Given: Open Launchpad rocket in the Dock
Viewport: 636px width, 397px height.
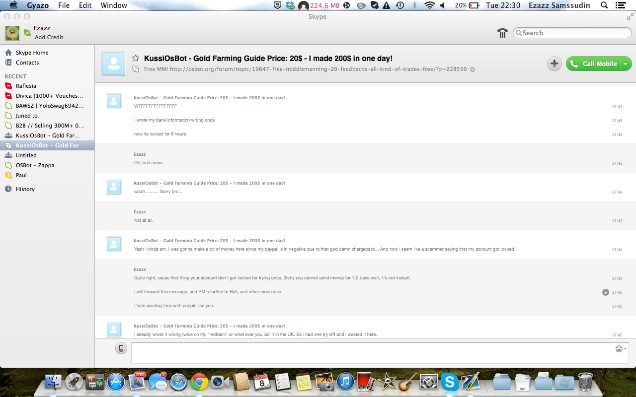Looking at the screenshot, I should click(74, 382).
